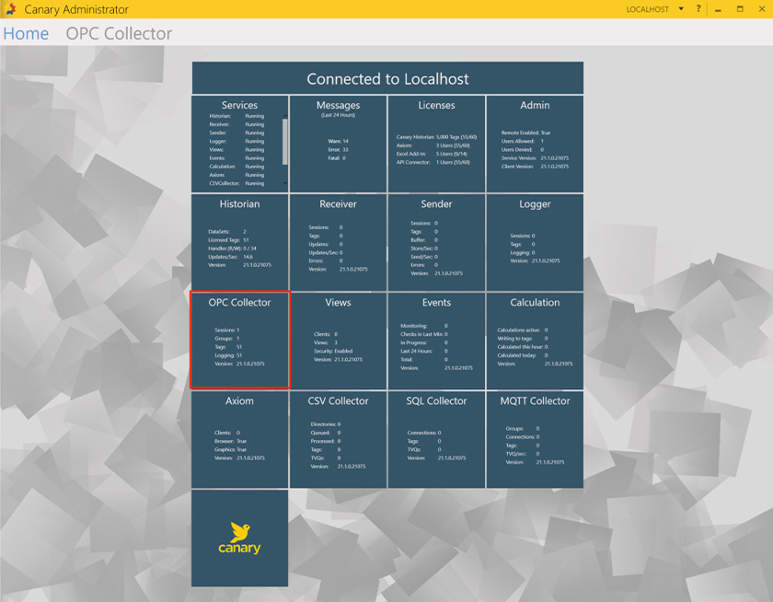Open help with the question mark icon
773x602 pixels.
click(698, 9)
